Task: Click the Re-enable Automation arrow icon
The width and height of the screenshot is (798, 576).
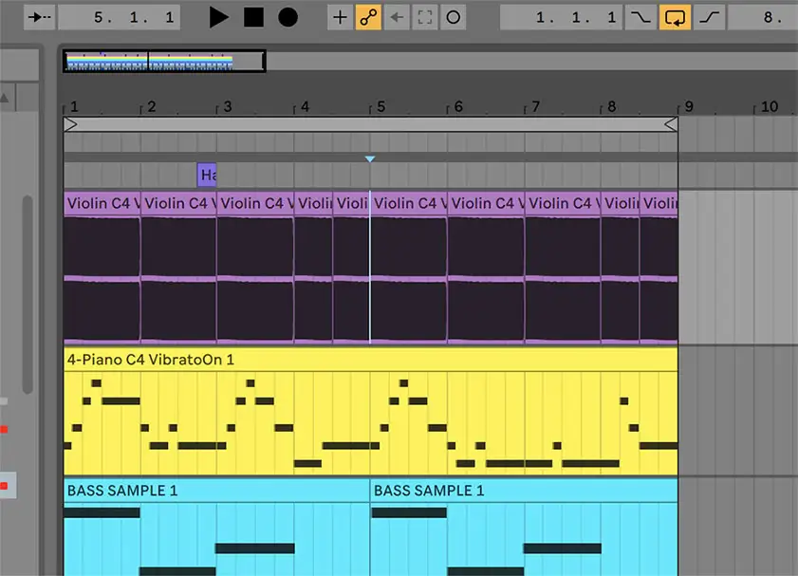Action: [397, 17]
